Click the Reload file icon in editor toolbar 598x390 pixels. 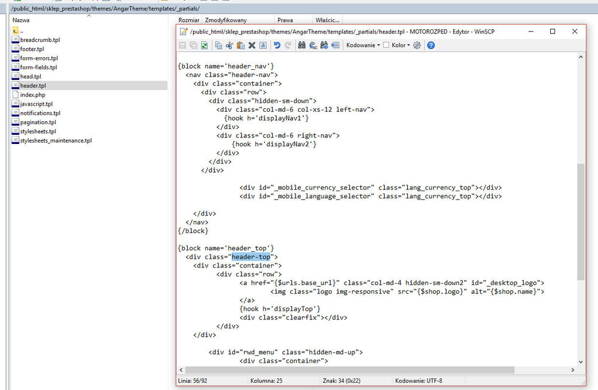point(204,45)
